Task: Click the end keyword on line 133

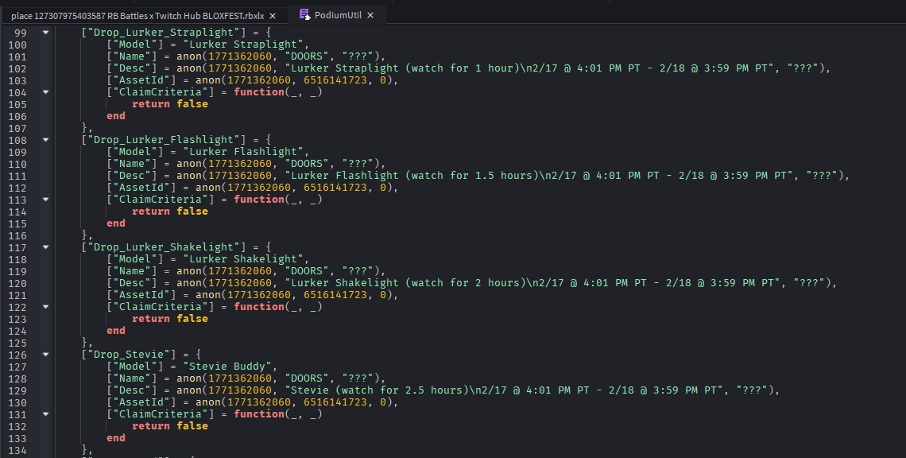Action: [x=116, y=438]
